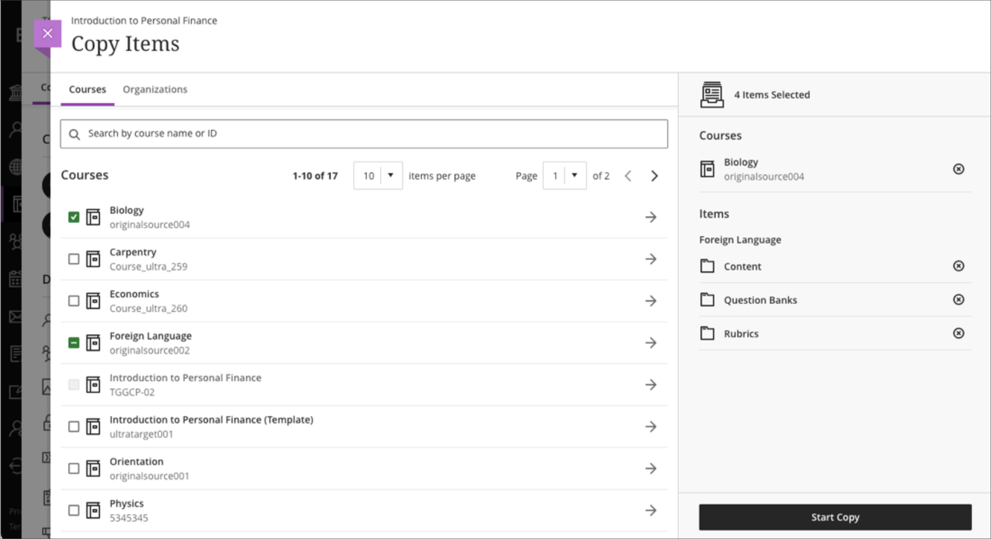Click the Introduction to Personal Finance course icon
The image size is (991, 539).
(93, 384)
